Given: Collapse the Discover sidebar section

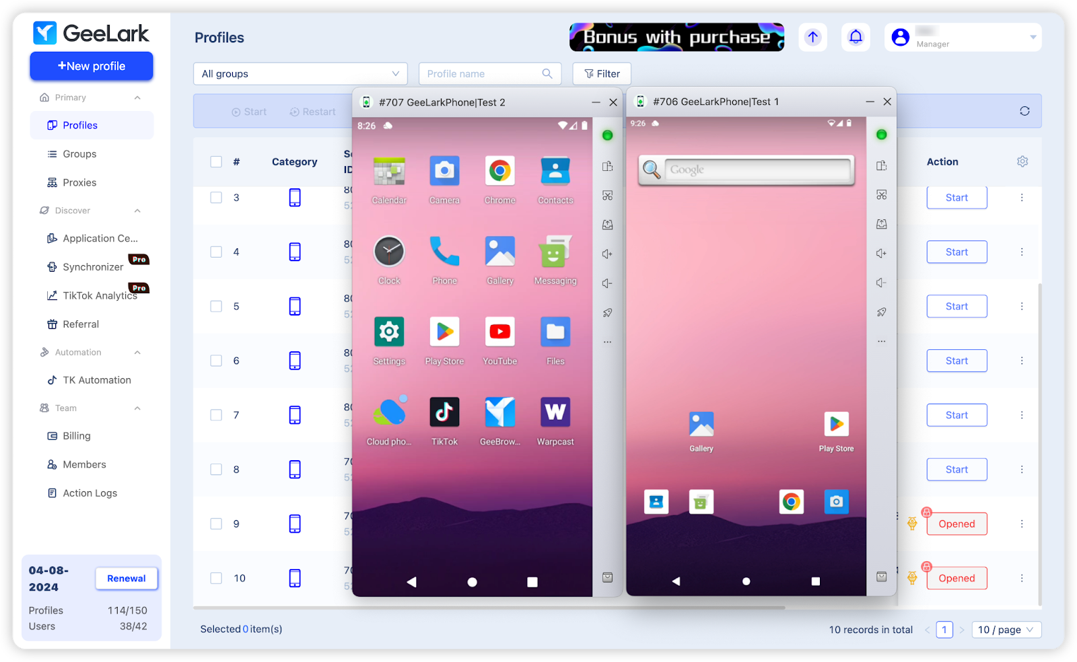Looking at the screenshot, I should pyautogui.click(x=137, y=211).
